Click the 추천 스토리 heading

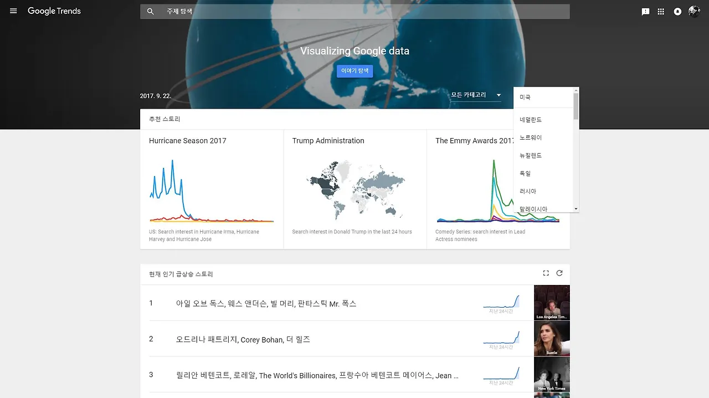tap(165, 119)
